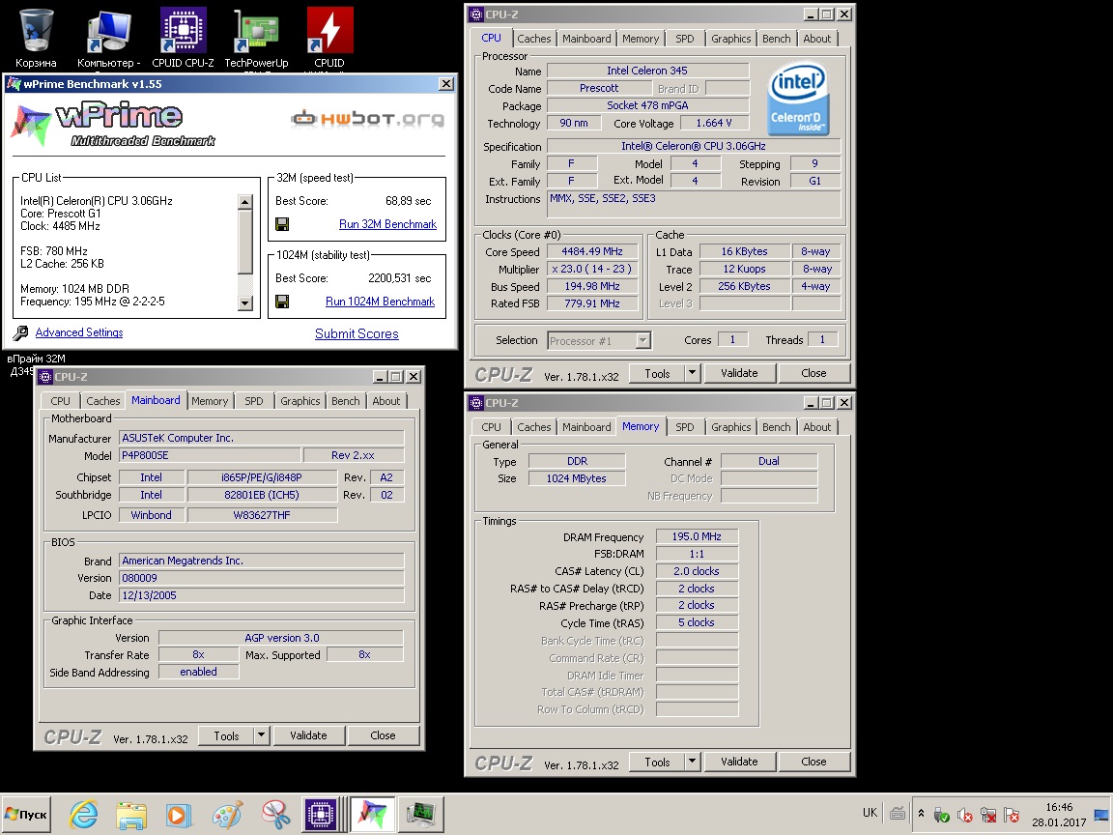Image resolution: width=1113 pixels, height=835 pixels.
Task: Click the Submit Scores link
Action: [x=357, y=333]
